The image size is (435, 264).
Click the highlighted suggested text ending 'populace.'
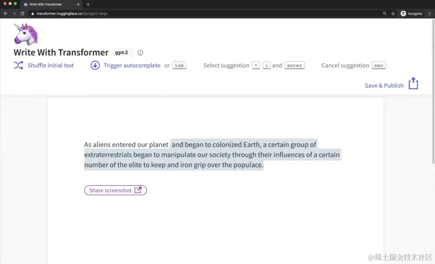pos(213,155)
